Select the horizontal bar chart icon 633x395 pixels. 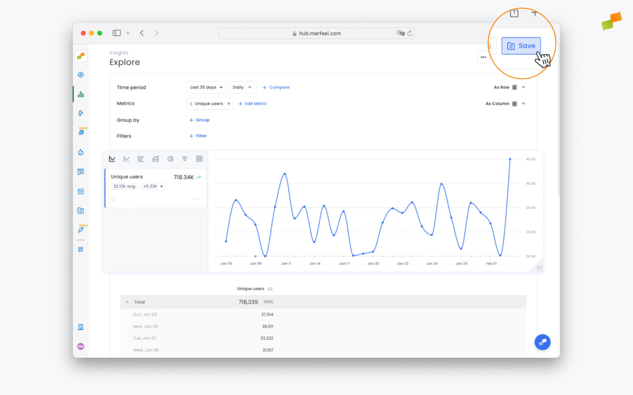click(x=141, y=159)
